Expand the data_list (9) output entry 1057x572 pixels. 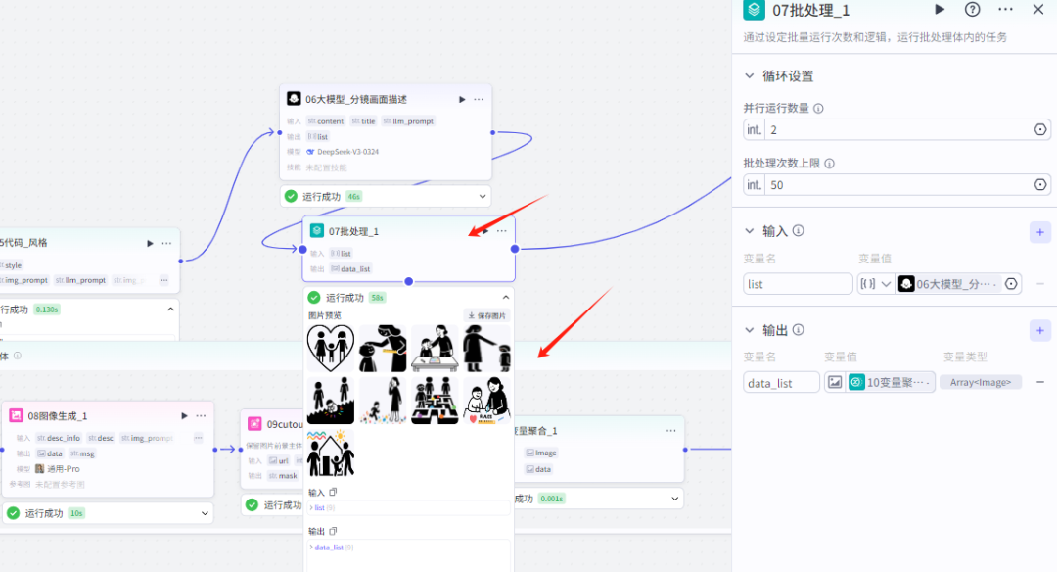(311, 547)
